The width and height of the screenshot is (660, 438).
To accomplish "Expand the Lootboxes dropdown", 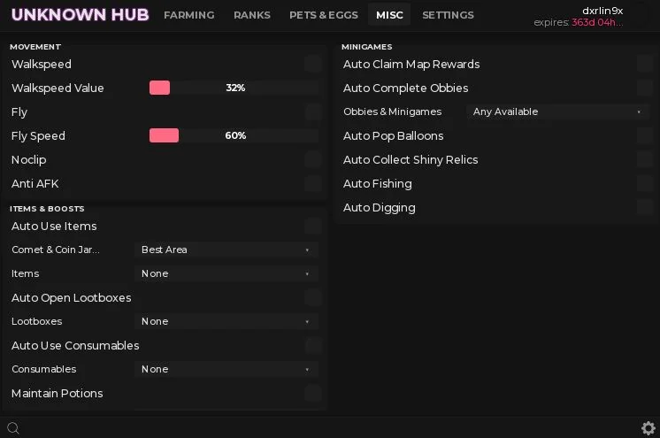I will click(226, 321).
